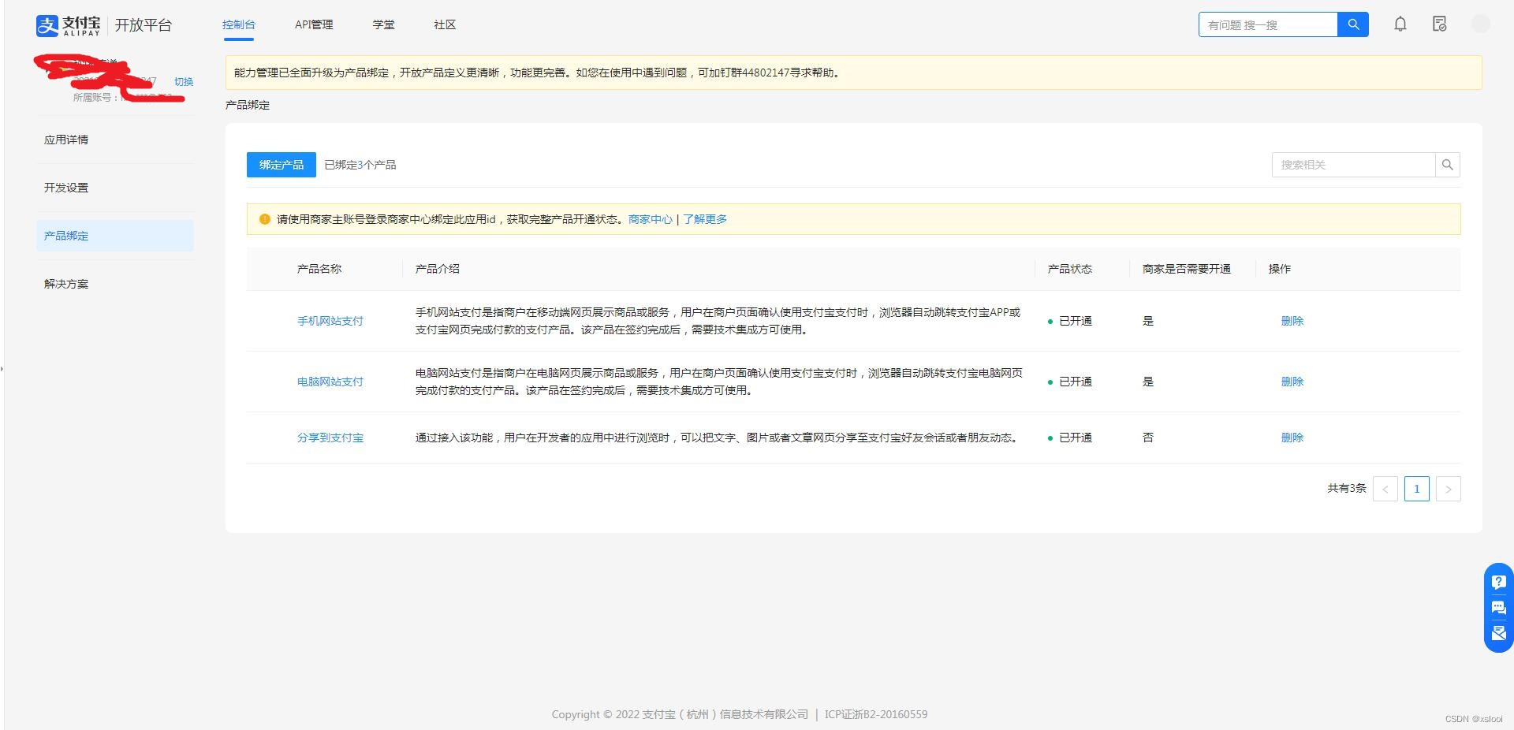This screenshot has width=1514, height=730.
Task: Click the 产品名称 column header
Action: tap(319, 269)
